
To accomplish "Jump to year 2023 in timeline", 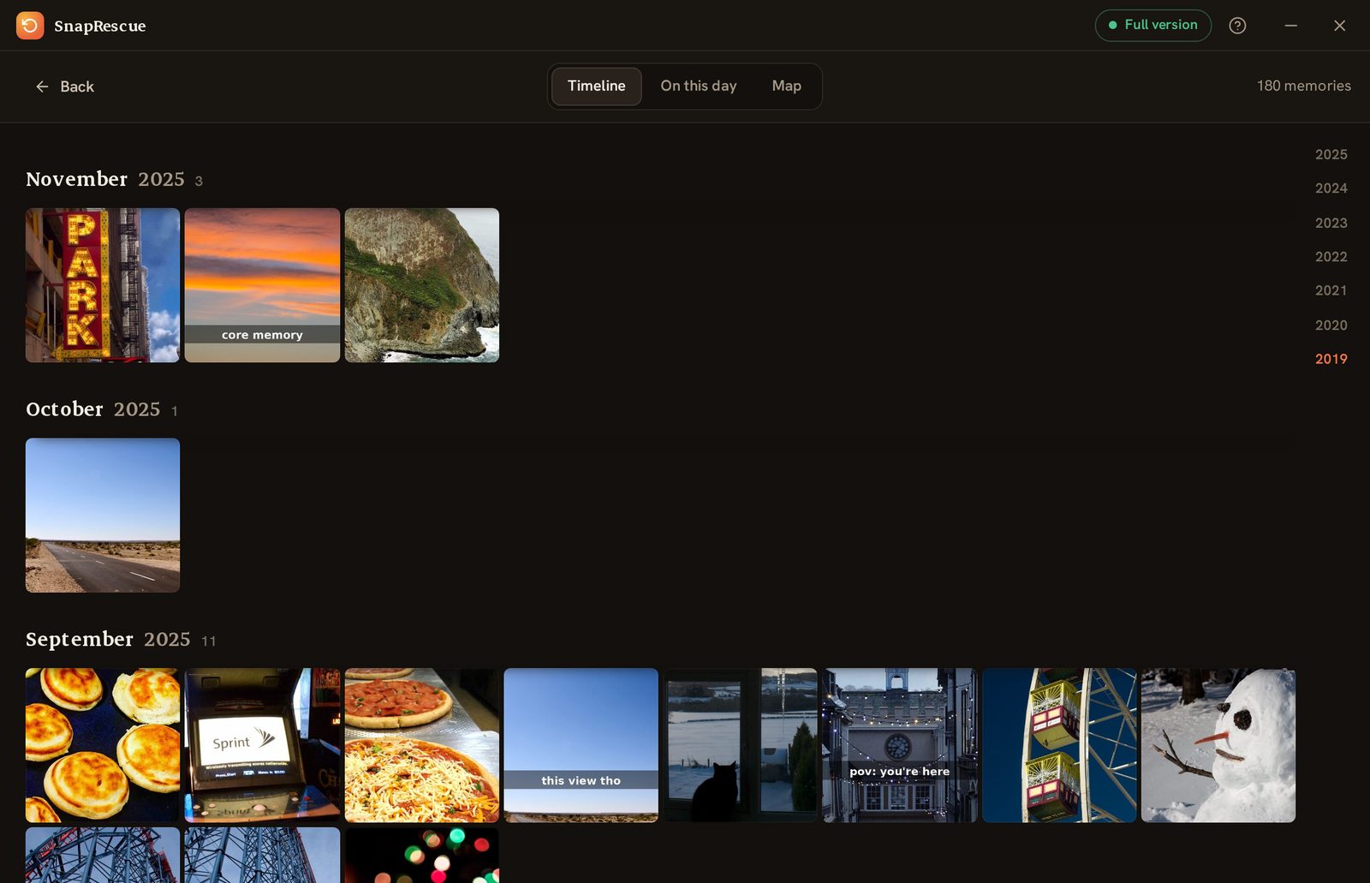I will (x=1331, y=223).
